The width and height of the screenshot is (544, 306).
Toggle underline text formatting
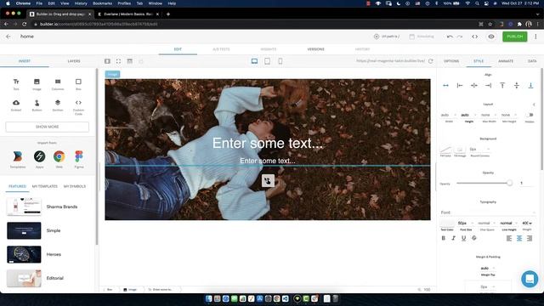coord(463,238)
